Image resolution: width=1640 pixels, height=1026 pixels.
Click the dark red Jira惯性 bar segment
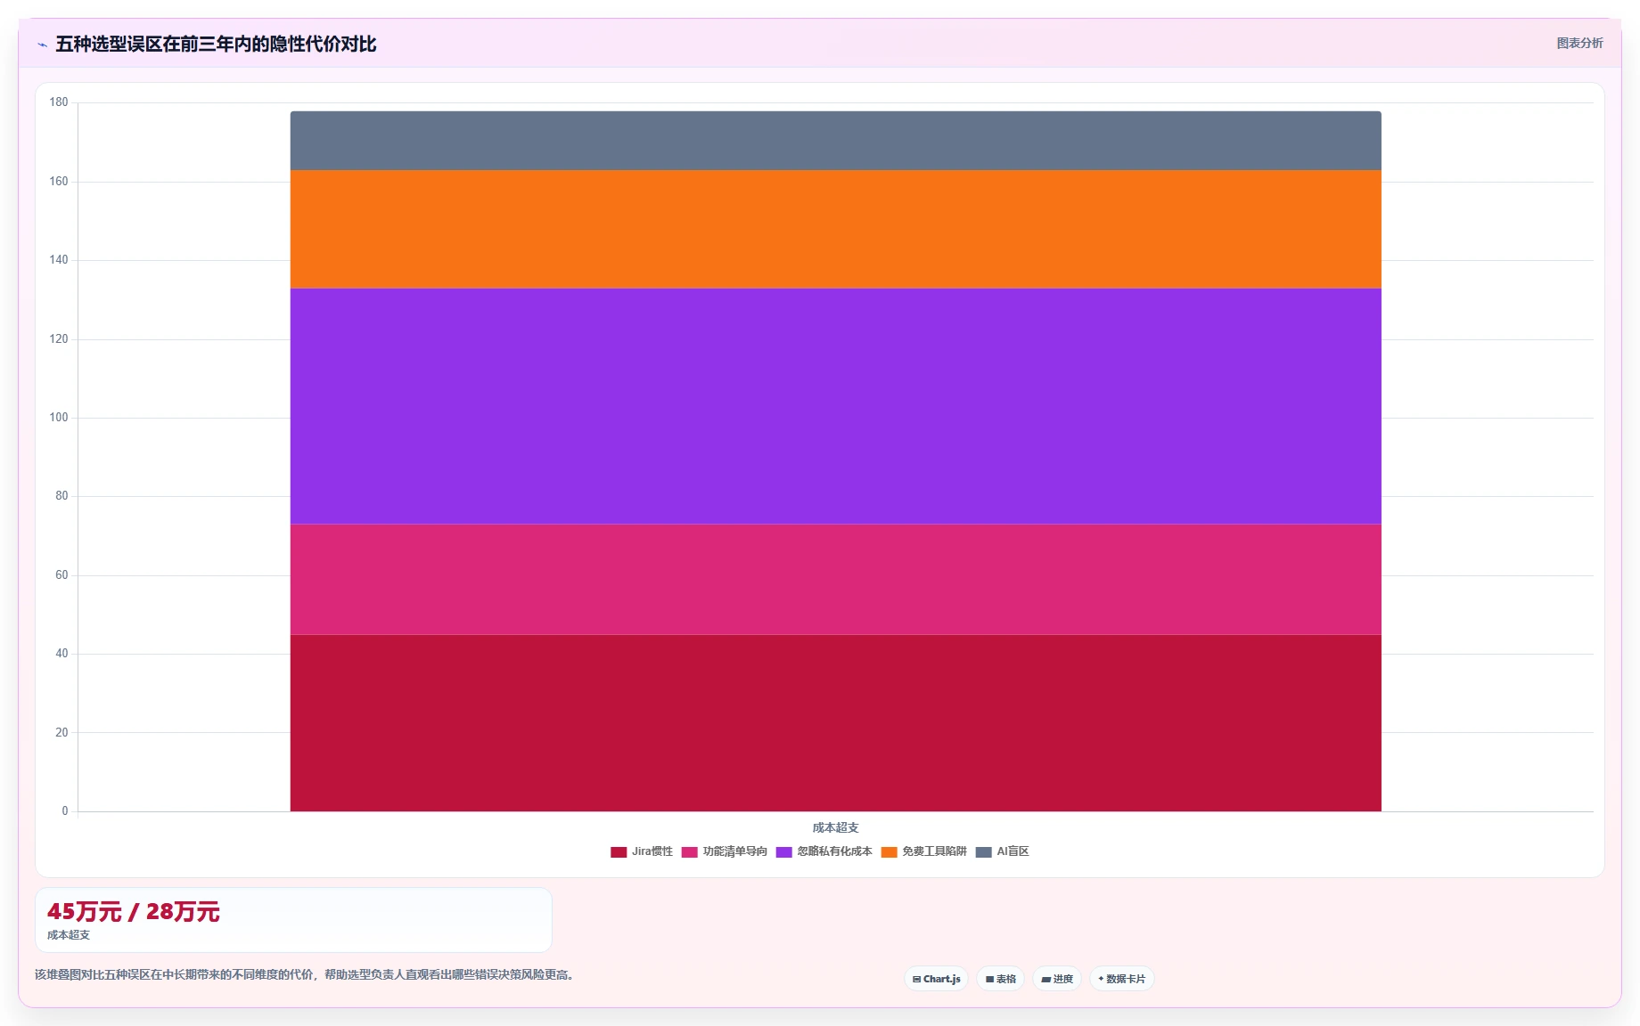point(835,722)
